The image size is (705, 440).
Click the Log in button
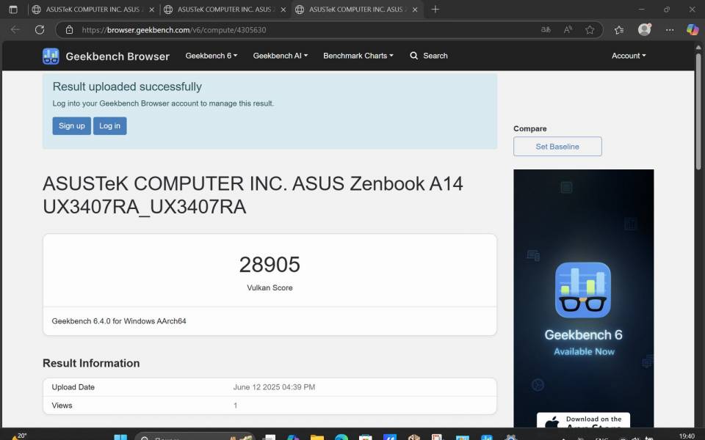pos(109,125)
